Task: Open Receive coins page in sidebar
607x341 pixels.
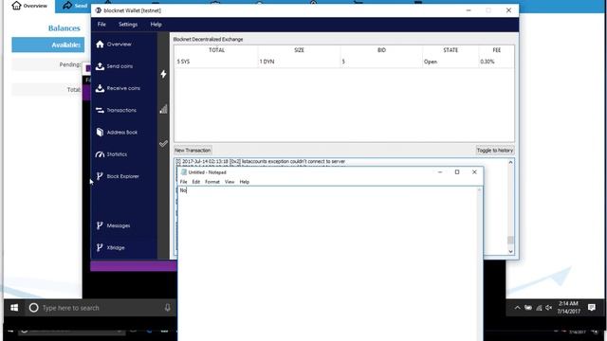Action: [x=118, y=88]
